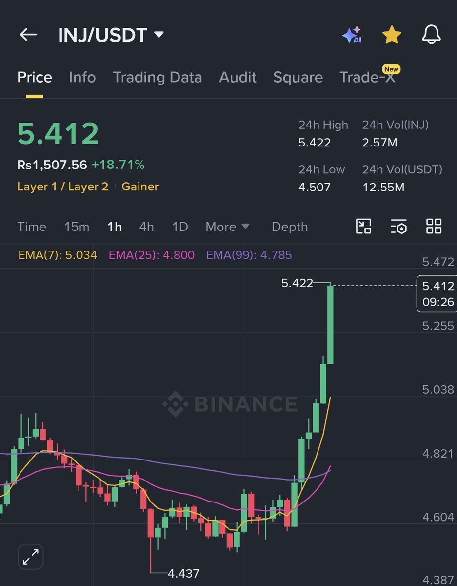Image resolution: width=457 pixels, height=586 pixels.
Task: Expand the More intervals dropdown
Action: click(227, 227)
